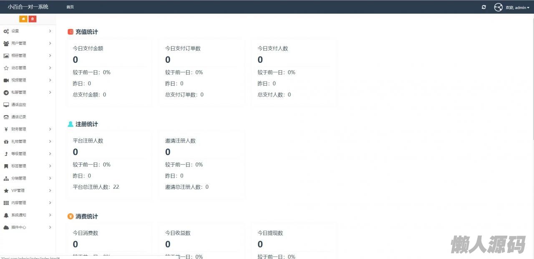Click the 今日支付订单数 card heading

click(x=183, y=48)
